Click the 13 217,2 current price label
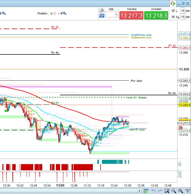The image size is (191, 194). [x=184, y=123]
